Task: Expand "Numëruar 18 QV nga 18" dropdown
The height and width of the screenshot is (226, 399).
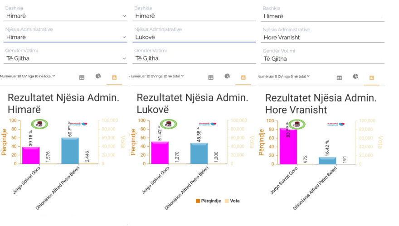Action: 28,76
